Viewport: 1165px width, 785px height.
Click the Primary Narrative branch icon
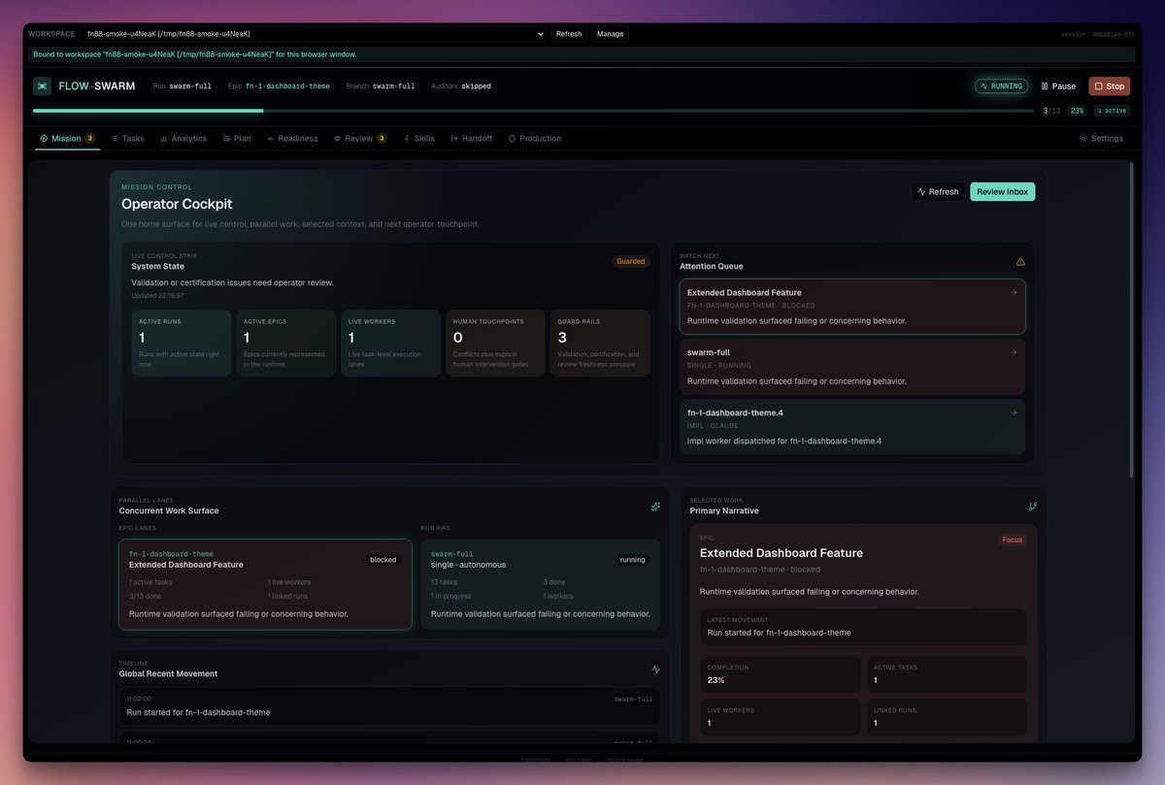1032,507
